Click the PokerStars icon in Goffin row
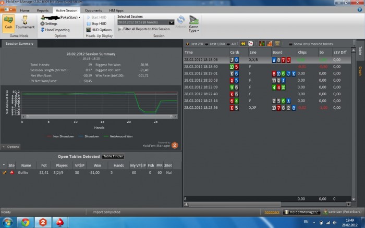Image resolution: width=365 pixels, height=228 pixels. coord(11,172)
